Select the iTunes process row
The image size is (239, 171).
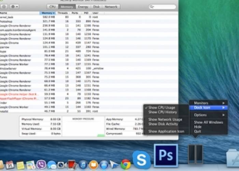pyautogui.click(x=89, y=77)
